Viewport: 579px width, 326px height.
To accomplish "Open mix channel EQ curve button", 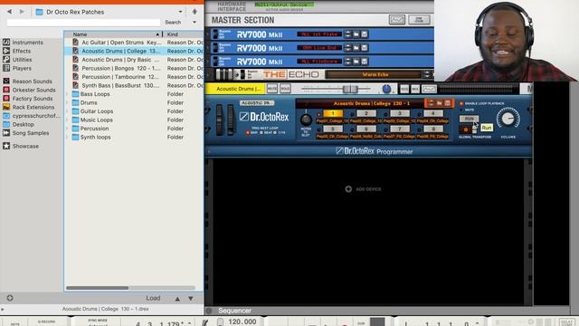I will tap(429, 89).
